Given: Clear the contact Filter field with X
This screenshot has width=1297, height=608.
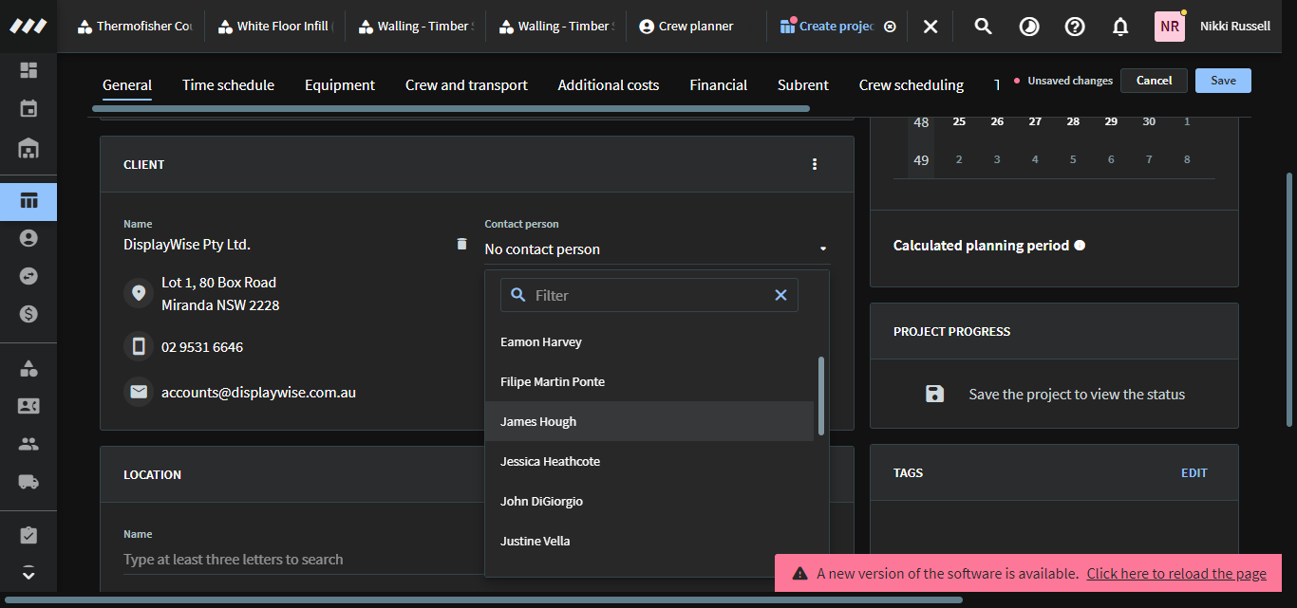Looking at the screenshot, I should pyautogui.click(x=780, y=295).
